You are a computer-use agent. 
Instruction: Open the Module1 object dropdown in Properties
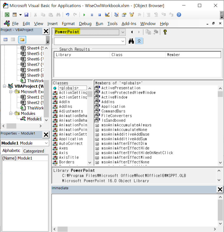click(x=46, y=143)
